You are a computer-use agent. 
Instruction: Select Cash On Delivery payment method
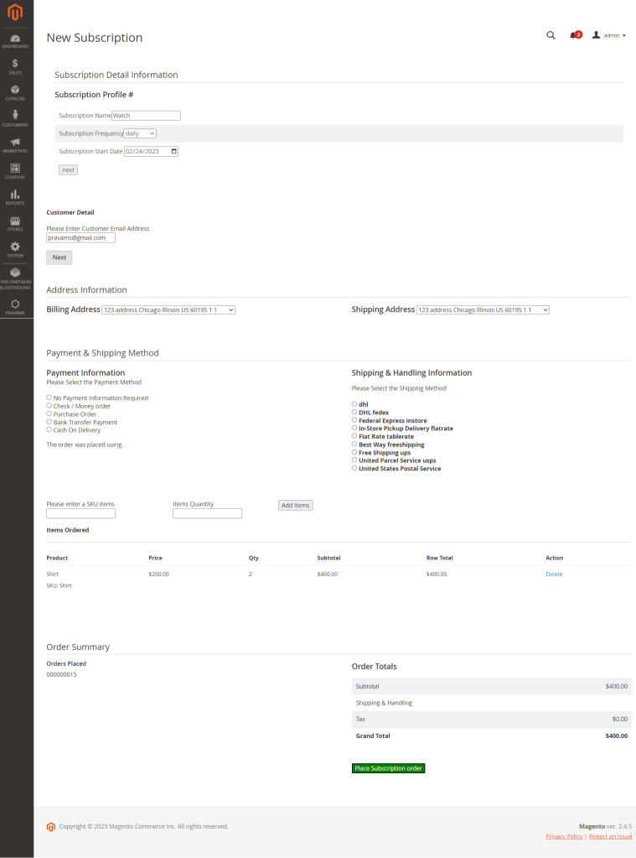coord(49,429)
